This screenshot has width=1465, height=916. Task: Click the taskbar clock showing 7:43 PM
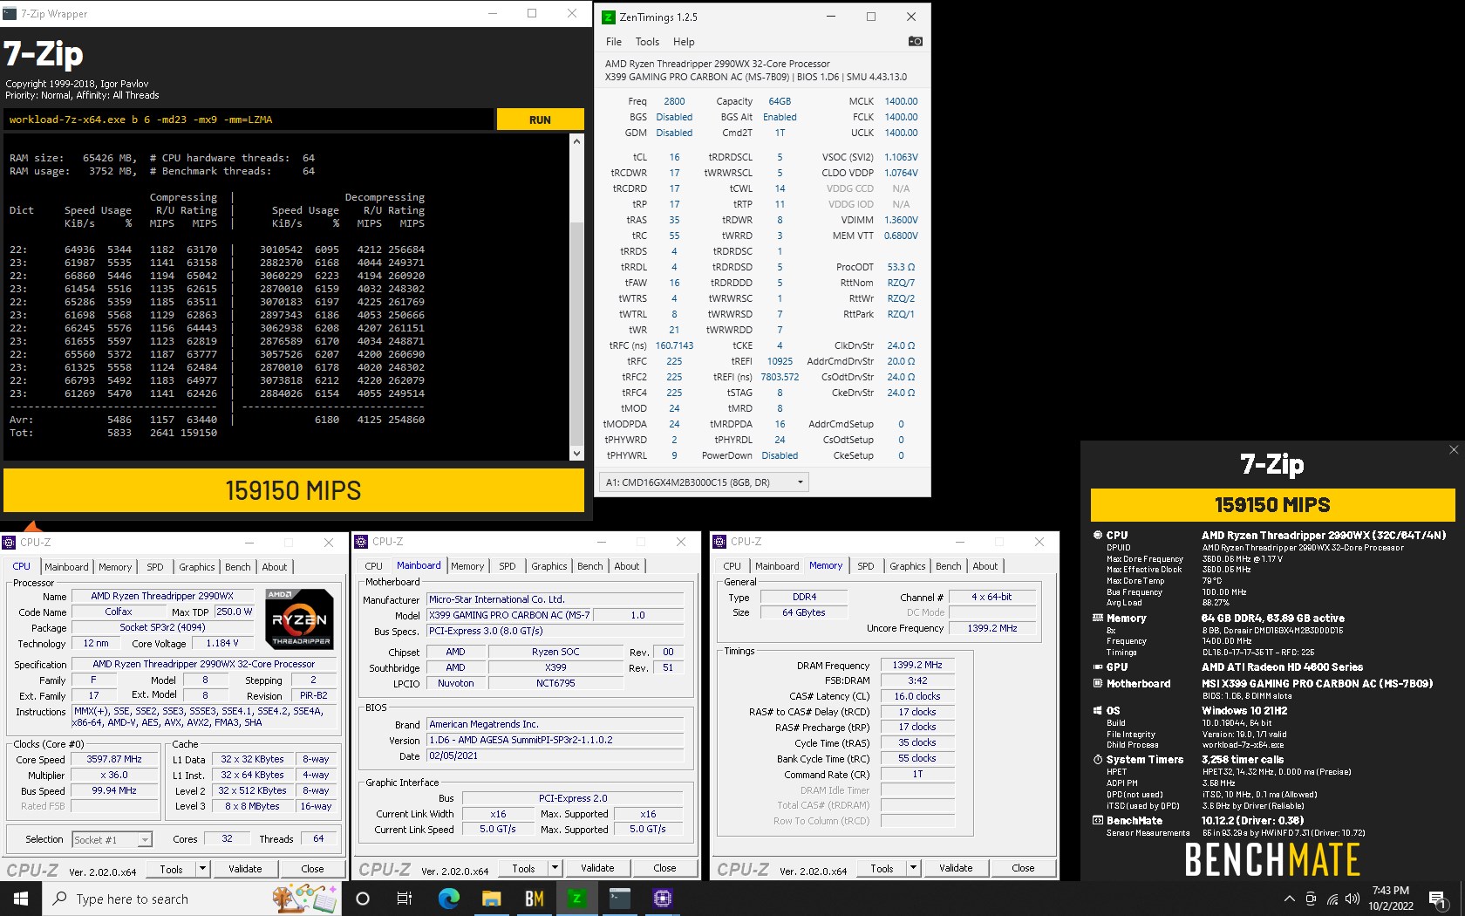coord(1390,899)
